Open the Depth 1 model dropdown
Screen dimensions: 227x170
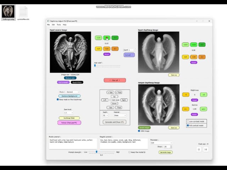click(129, 50)
